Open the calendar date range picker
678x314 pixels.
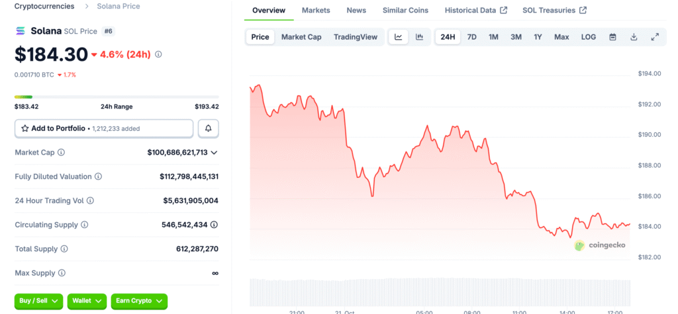pos(612,37)
